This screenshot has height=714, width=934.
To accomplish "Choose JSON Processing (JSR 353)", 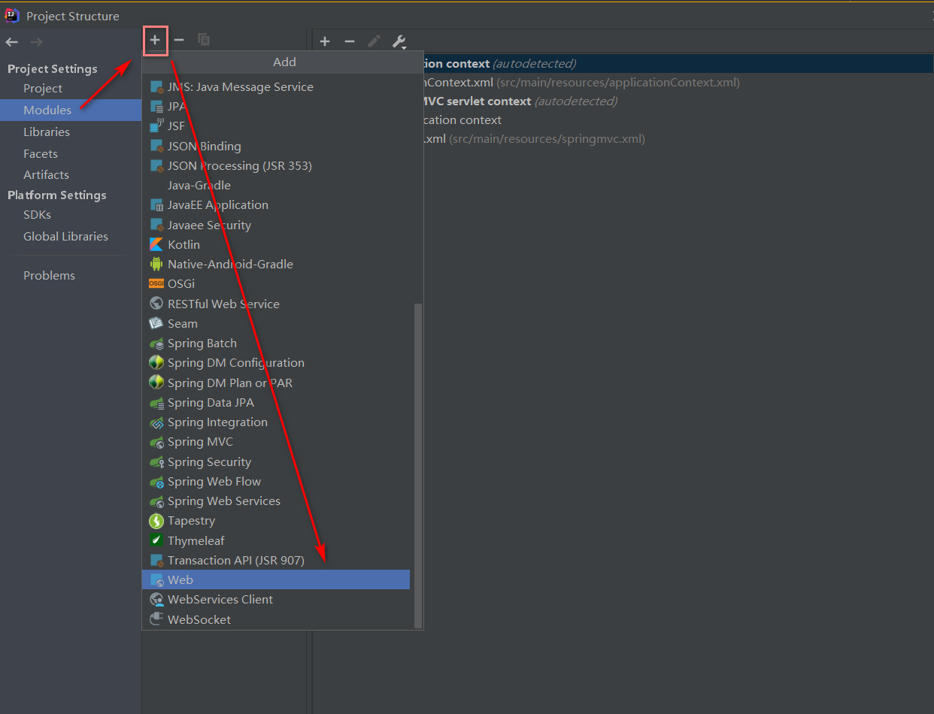I will 277,165.
